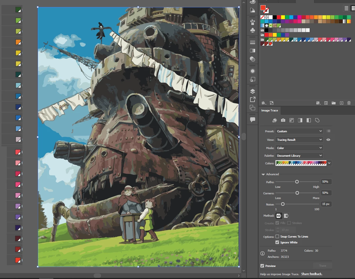This screenshot has width=355, height=279.
Task: Click the fill color box in Swatches
Action: click(x=263, y=8)
